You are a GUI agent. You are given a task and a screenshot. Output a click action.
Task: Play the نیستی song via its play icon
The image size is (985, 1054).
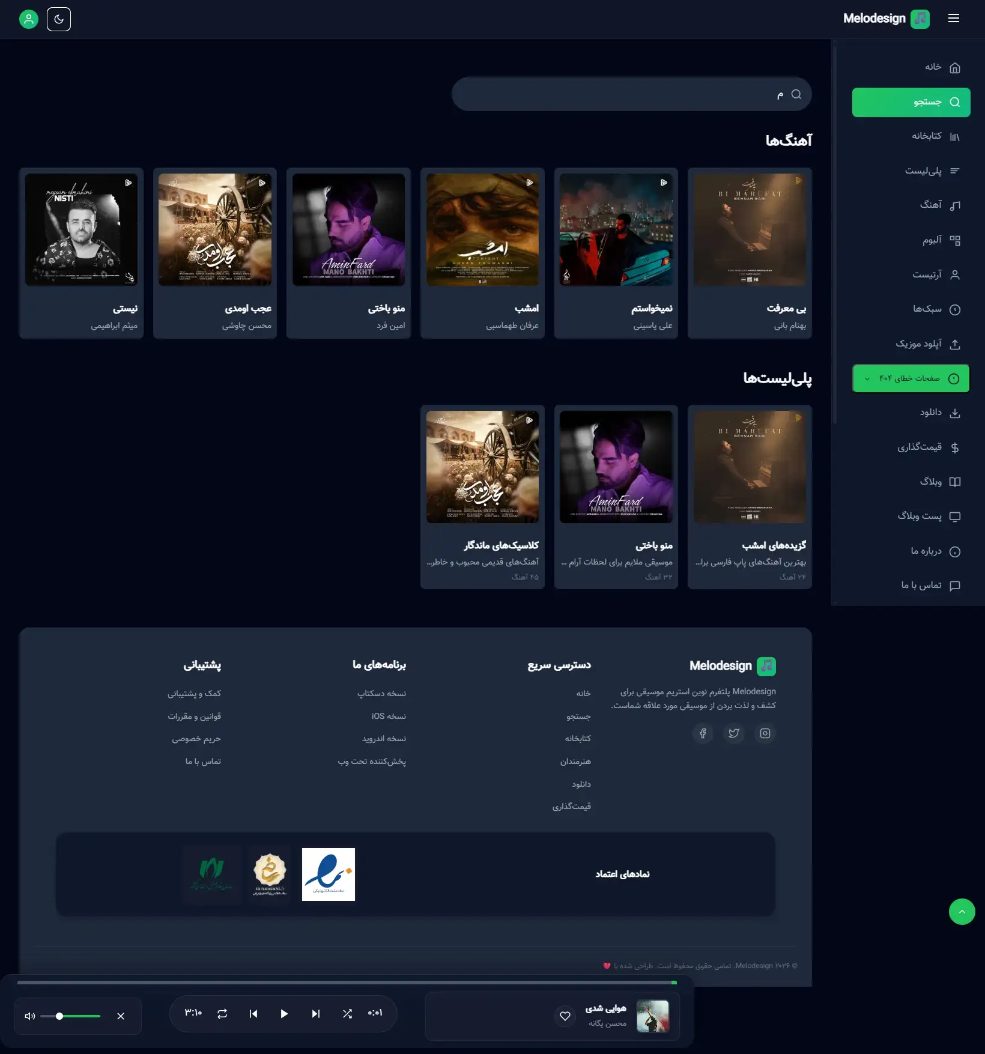129,183
